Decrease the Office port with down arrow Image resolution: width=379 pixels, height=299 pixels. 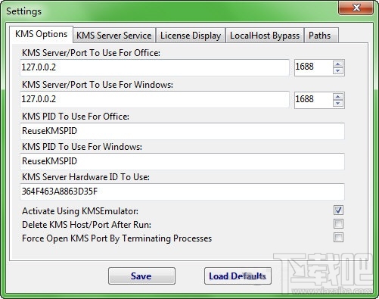[338, 71]
